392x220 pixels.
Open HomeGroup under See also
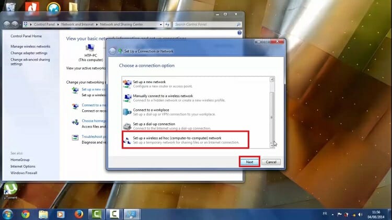click(20, 159)
